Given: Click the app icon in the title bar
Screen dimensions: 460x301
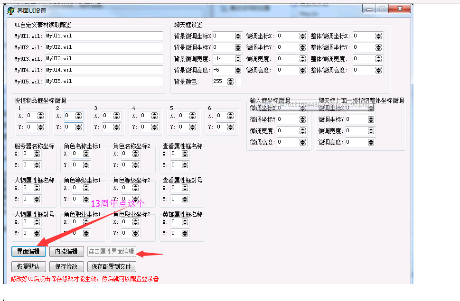Looking at the screenshot, I should pos(10,10).
